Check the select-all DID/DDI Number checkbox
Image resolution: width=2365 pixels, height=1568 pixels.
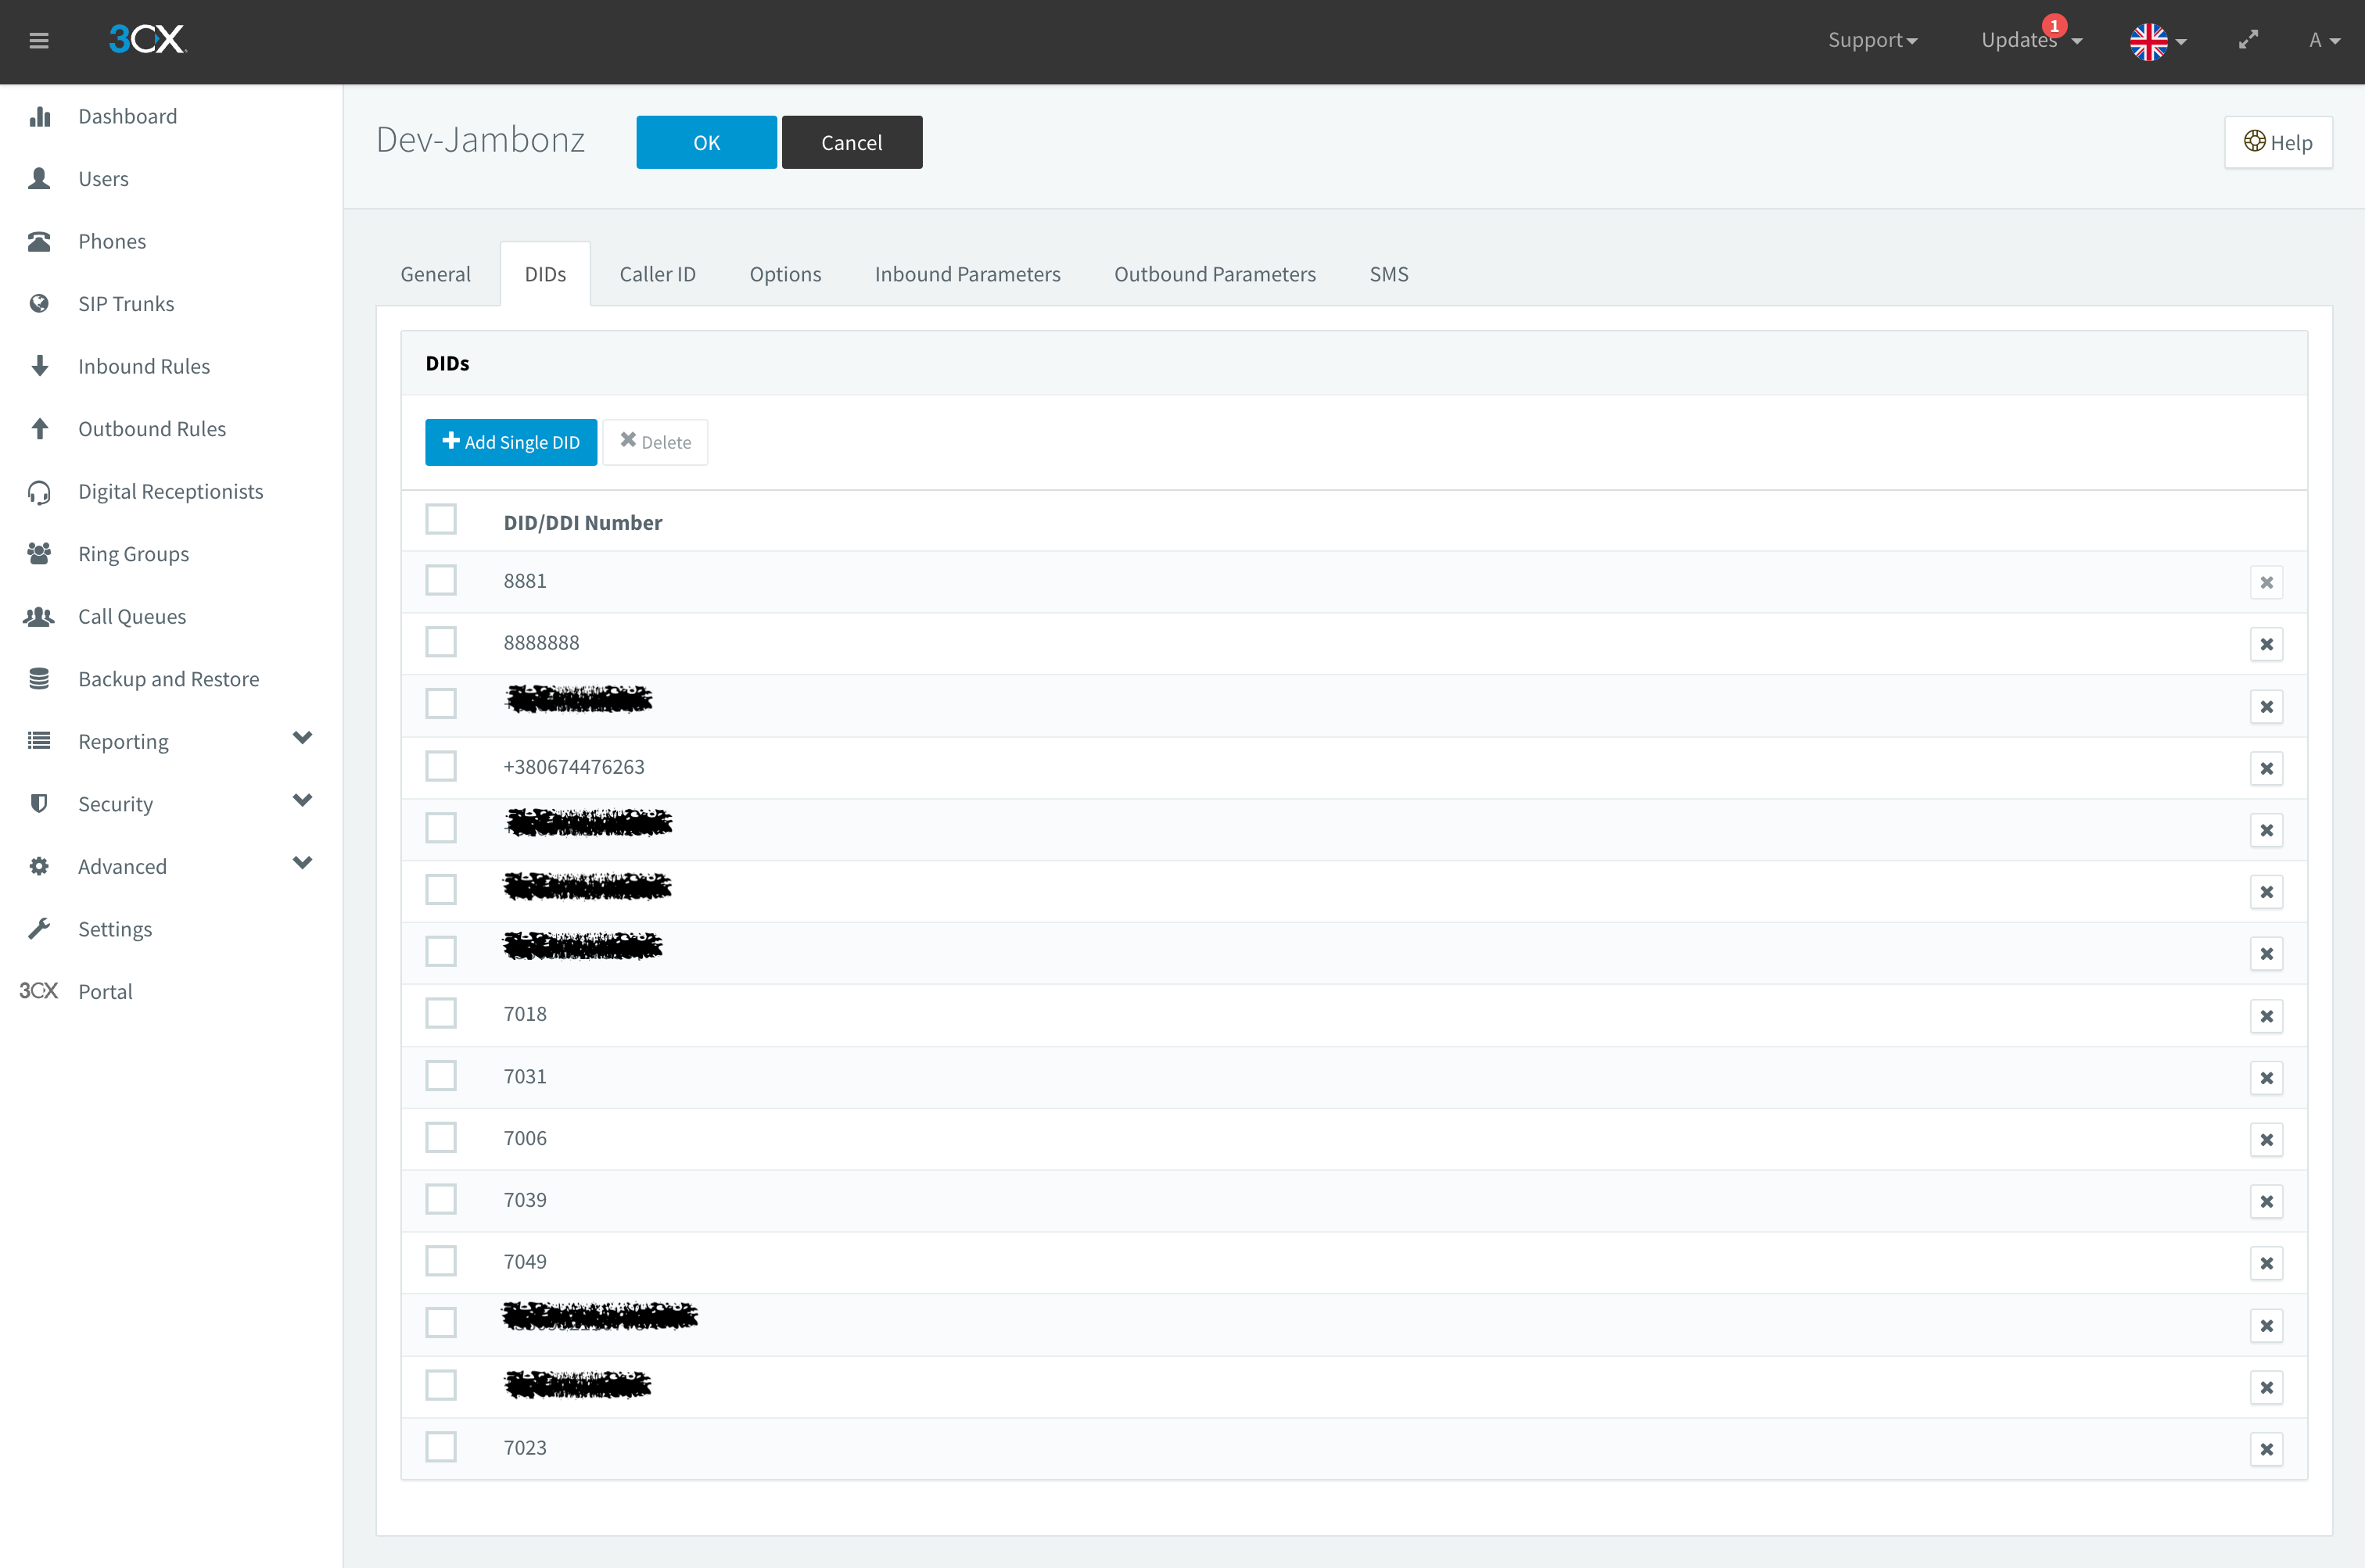[x=440, y=520]
